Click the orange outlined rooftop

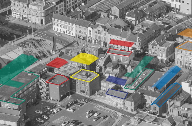pyautogui.click(x=185, y=46)
